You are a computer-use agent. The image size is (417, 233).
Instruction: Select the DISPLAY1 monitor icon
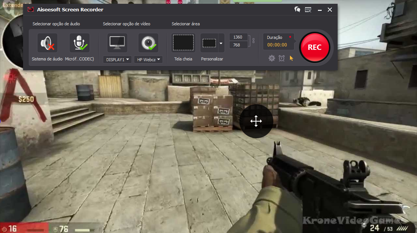point(117,43)
